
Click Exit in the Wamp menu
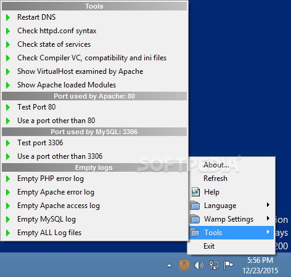(x=231, y=246)
